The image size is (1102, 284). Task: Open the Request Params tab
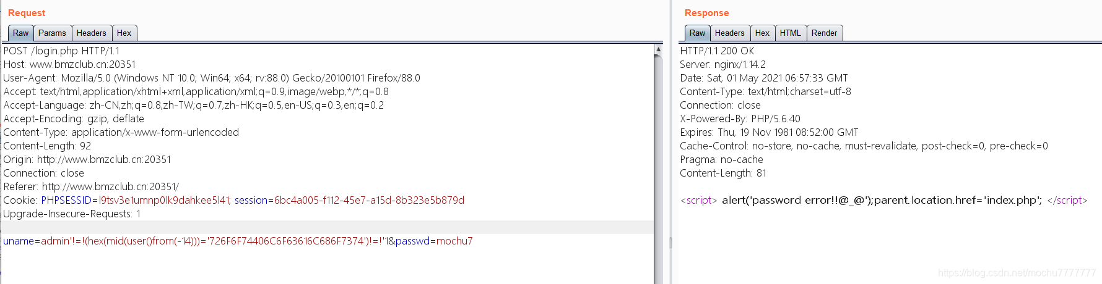(52, 33)
